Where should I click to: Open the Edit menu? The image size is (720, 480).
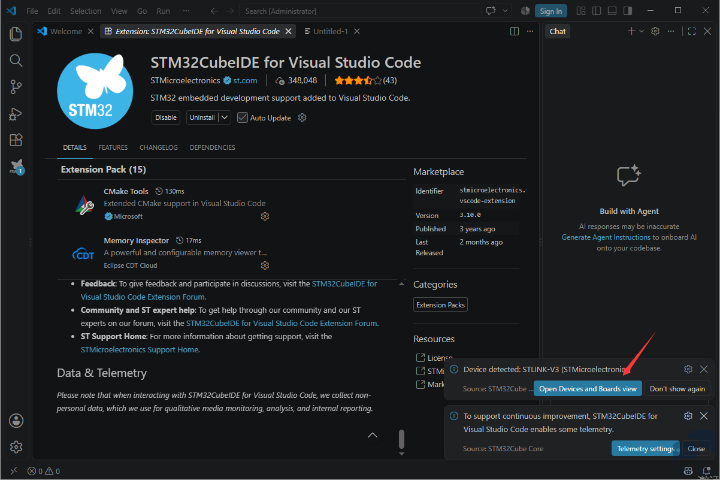54,11
